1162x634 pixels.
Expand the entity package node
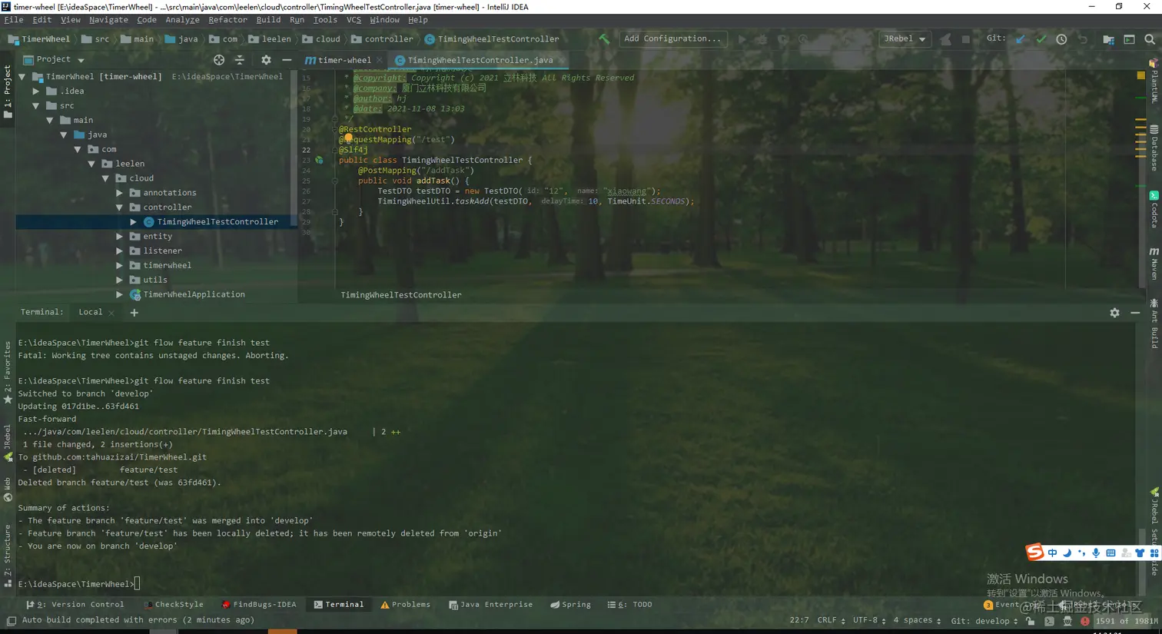pyautogui.click(x=119, y=237)
